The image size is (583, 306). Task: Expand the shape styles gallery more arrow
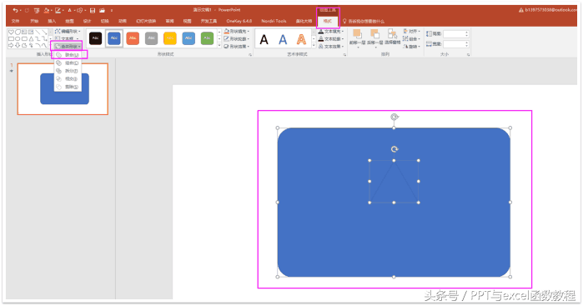219,46
